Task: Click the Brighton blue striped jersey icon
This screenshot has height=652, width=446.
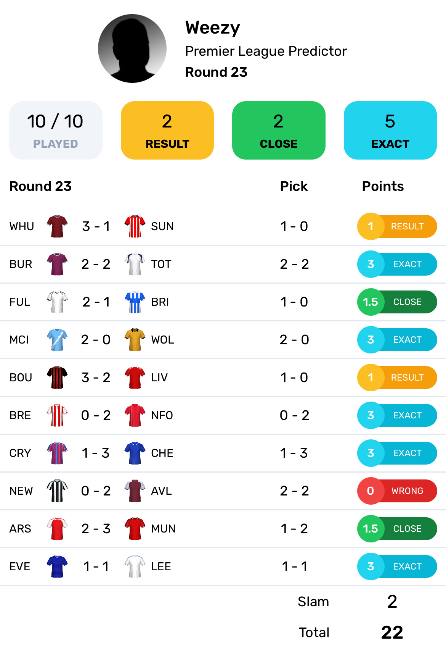Action: coord(135,302)
